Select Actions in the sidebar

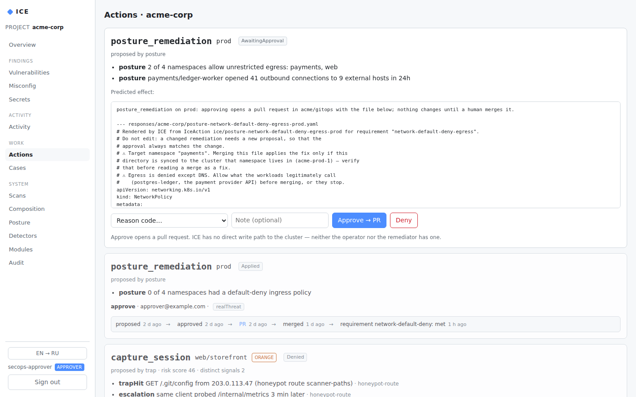pos(47,155)
